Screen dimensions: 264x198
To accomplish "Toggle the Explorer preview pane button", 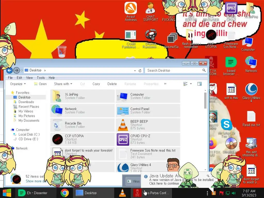I will pos(200,84).
